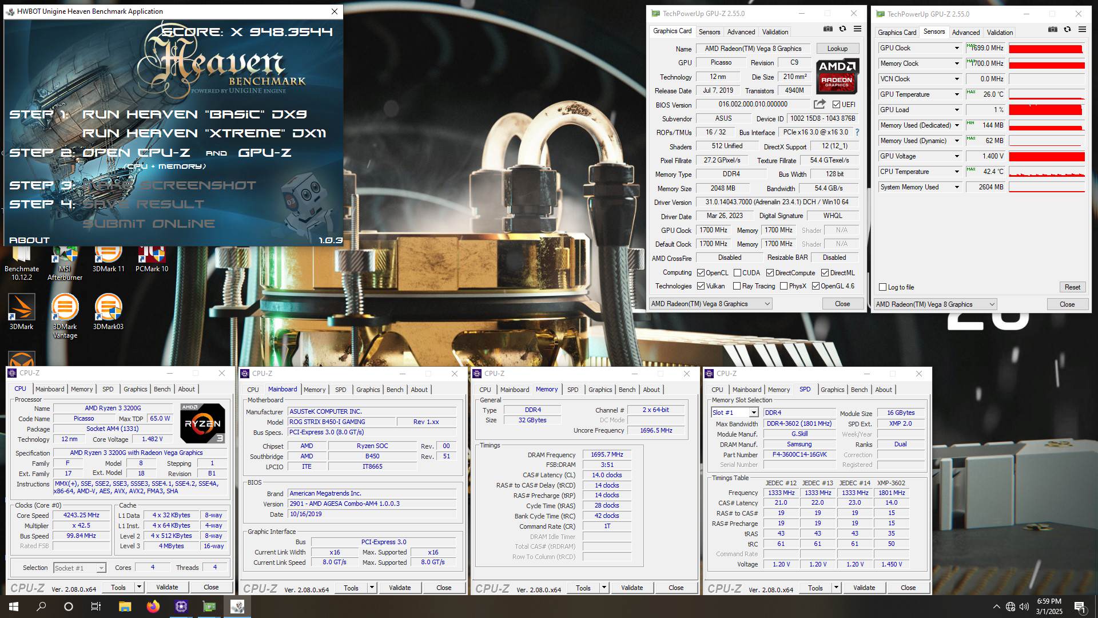1098x618 pixels.
Task: Click the Bus Interface question mark icon
Action: click(857, 132)
